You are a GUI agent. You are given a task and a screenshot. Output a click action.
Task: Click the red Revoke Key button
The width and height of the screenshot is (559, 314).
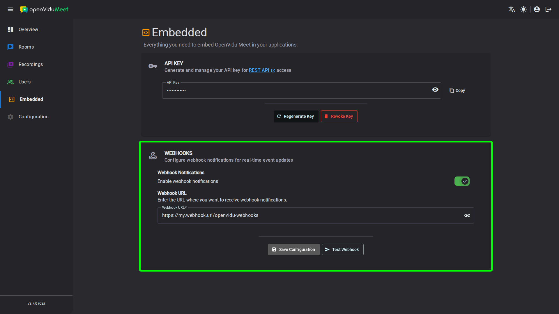(x=339, y=116)
